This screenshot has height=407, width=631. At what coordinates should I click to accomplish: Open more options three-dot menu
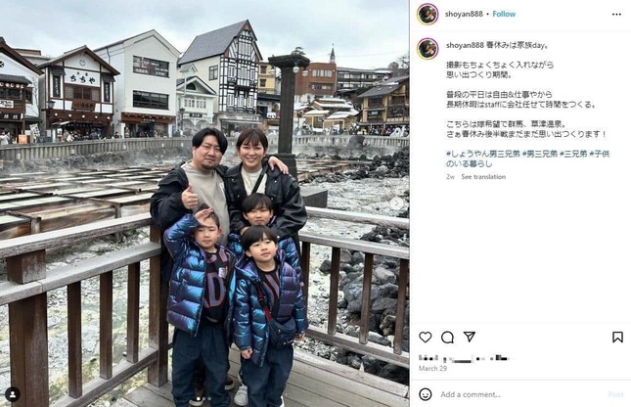click(616, 14)
